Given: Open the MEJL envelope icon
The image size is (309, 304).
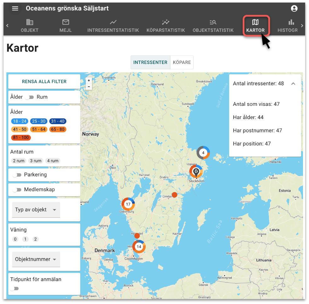Looking at the screenshot, I should point(65,22).
